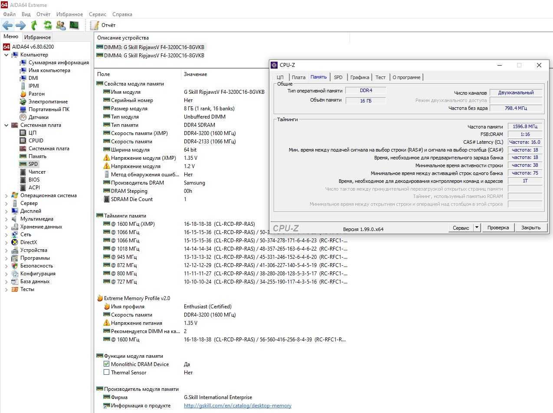The height and width of the screenshot is (413, 553).
Task: Select the DIMM3 G Skill RipjawsV device
Action: (151, 47)
